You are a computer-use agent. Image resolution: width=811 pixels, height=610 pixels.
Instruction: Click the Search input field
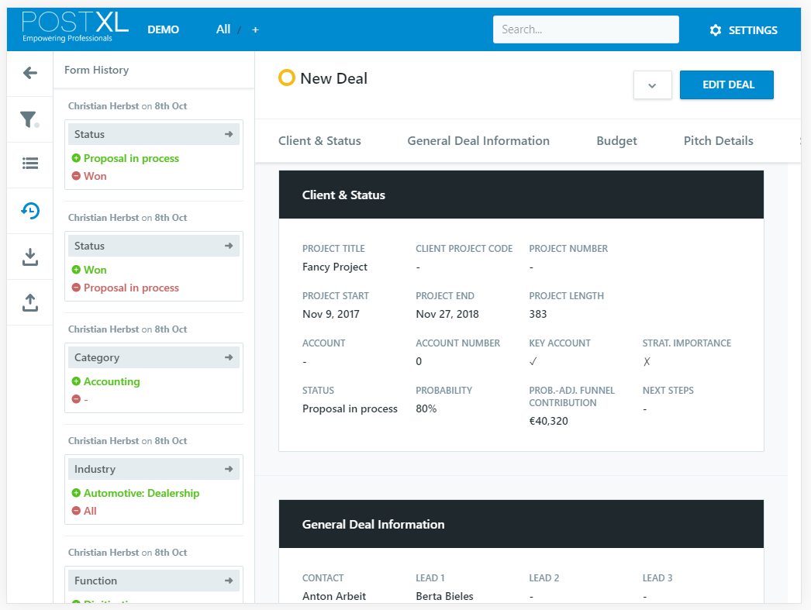coord(585,29)
